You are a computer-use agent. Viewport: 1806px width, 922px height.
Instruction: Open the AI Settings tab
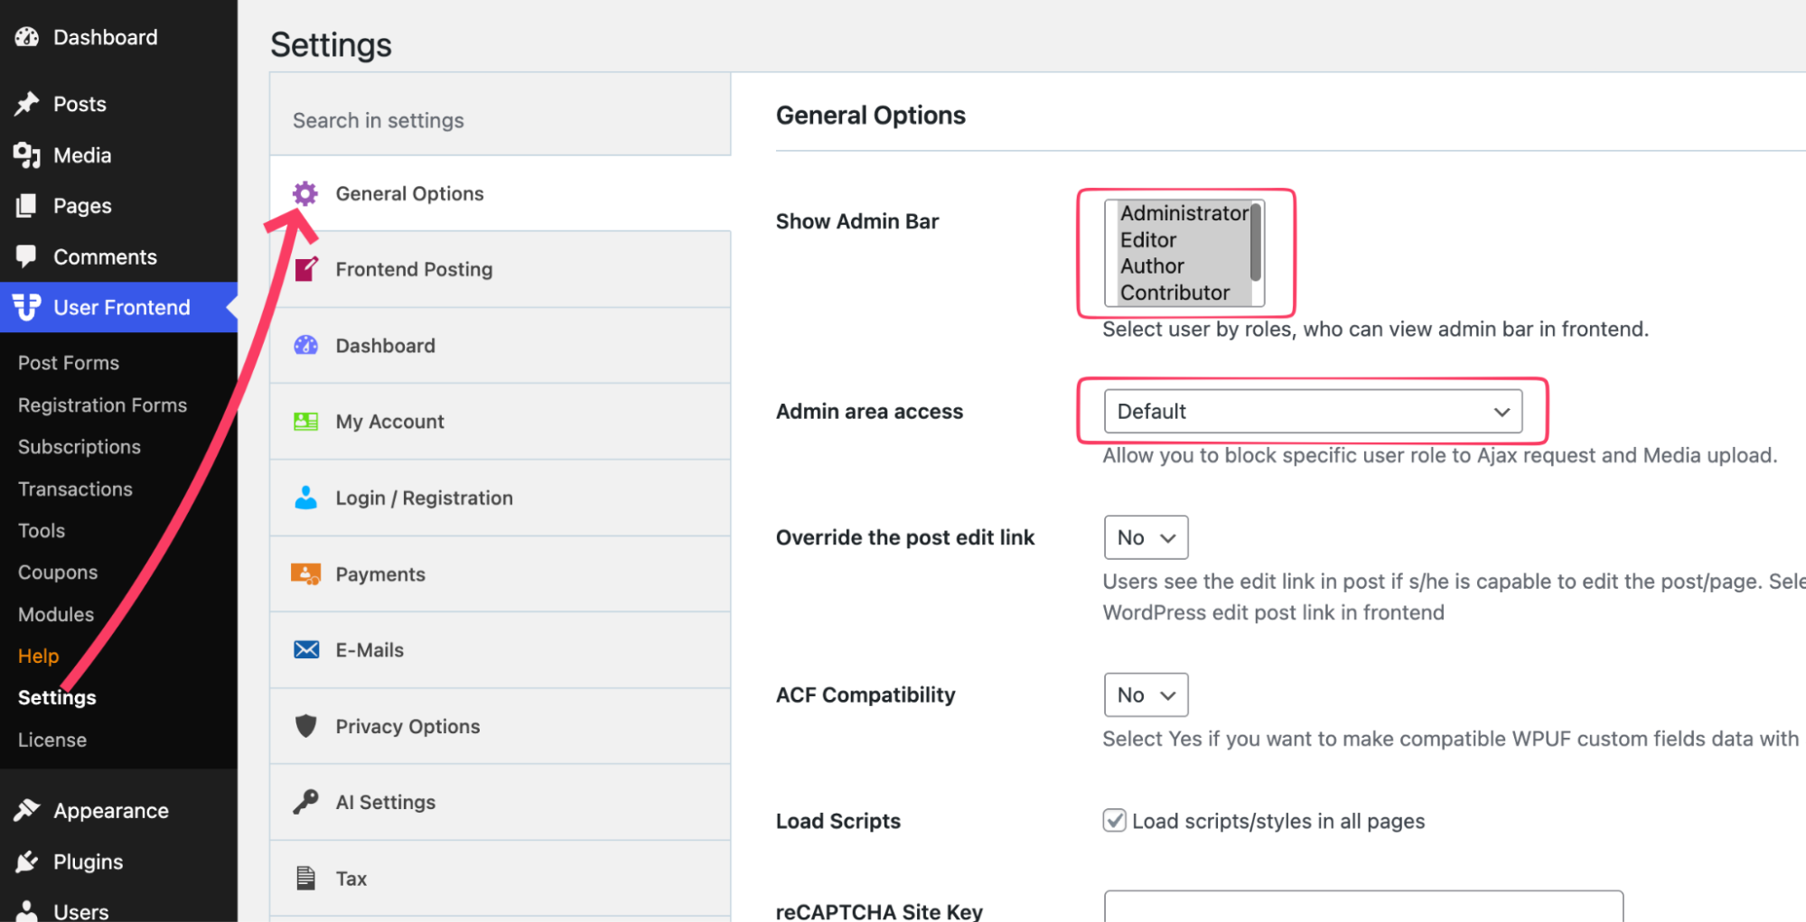[501, 802]
